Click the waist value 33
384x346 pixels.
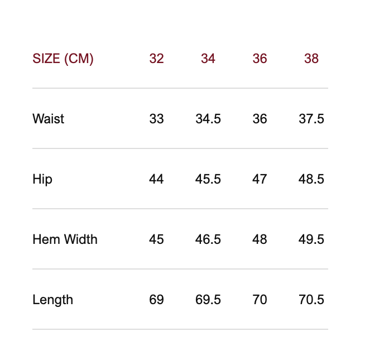coord(156,119)
